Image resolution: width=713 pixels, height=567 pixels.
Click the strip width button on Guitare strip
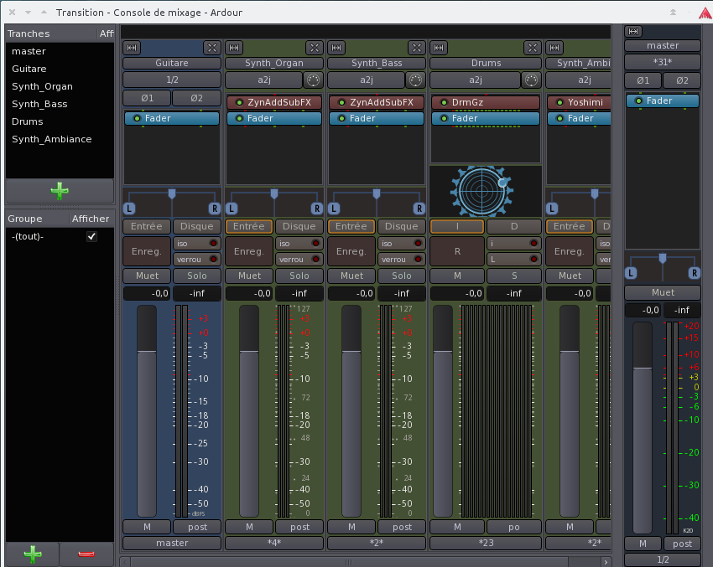click(x=133, y=48)
